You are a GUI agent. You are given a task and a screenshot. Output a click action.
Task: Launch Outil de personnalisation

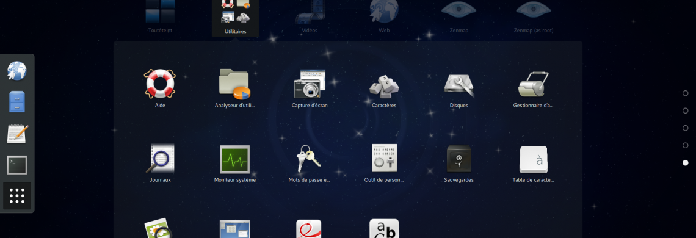tap(384, 158)
